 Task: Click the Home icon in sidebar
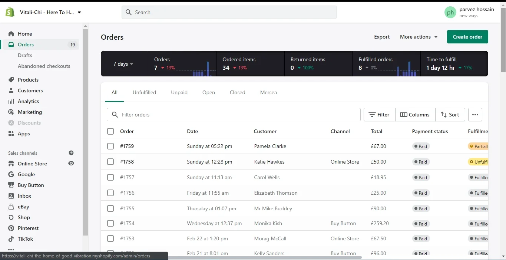[x=11, y=34]
